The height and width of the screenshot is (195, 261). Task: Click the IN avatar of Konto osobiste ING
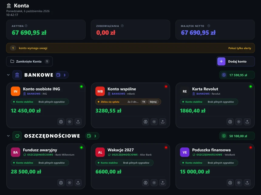tap(15, 91)
